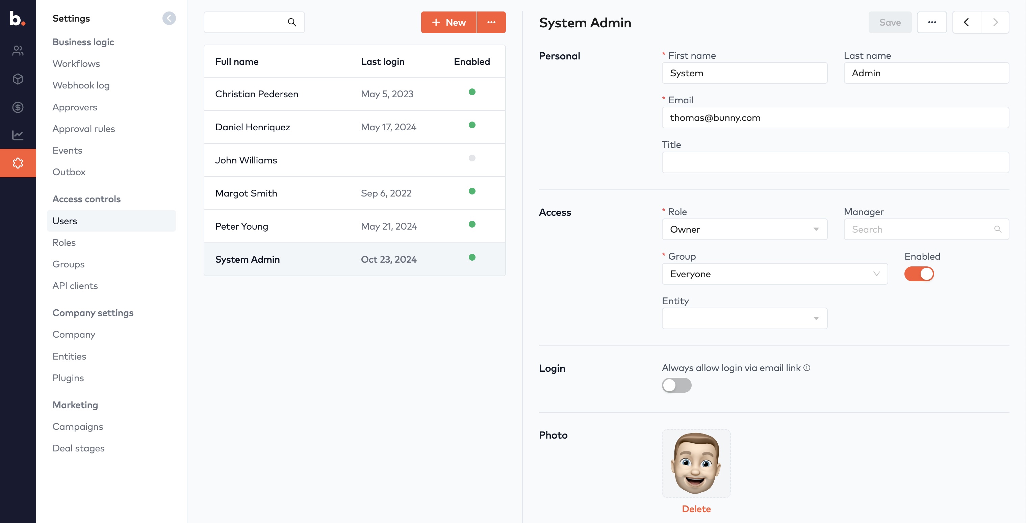The image size is (1026, 523).
Task: Select the Margot Smith user row
Action: pyautogui.click(x=355, y=193)
